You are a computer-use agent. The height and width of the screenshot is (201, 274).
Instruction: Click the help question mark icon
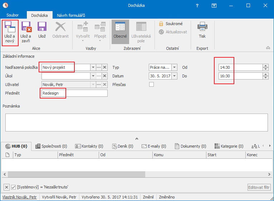pos(197,6)
